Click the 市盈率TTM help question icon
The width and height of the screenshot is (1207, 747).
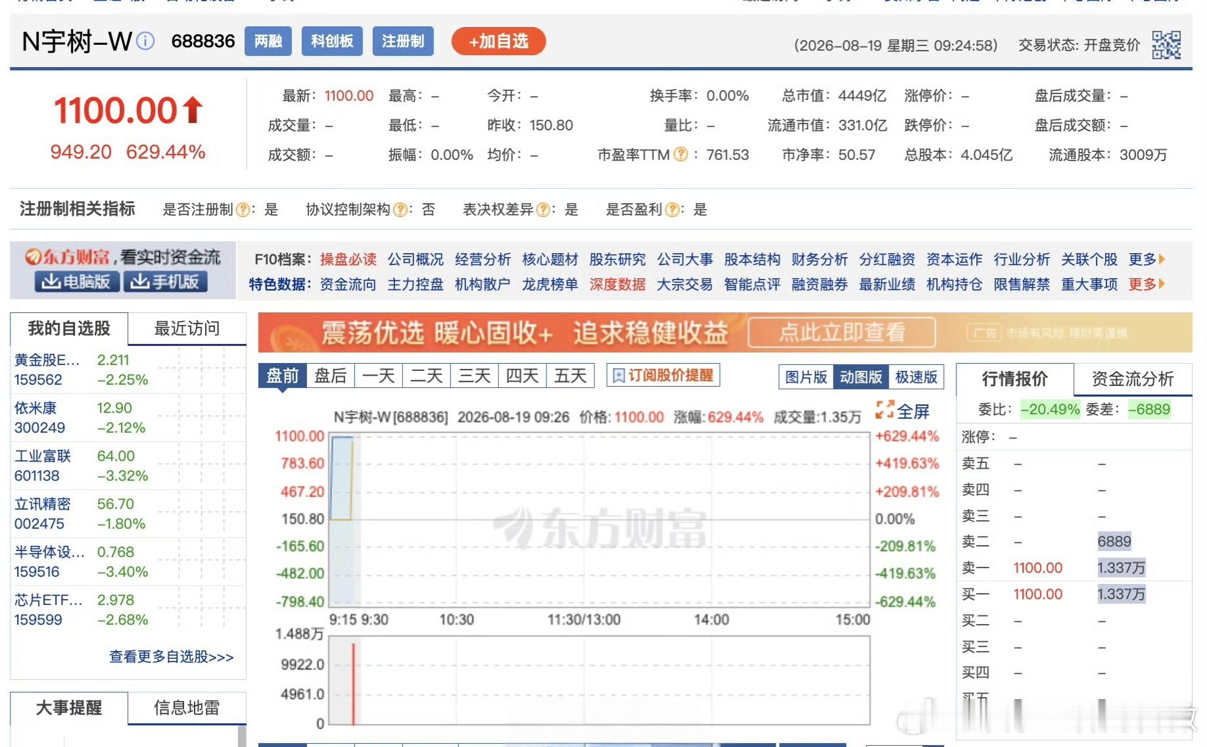(681, 155)
